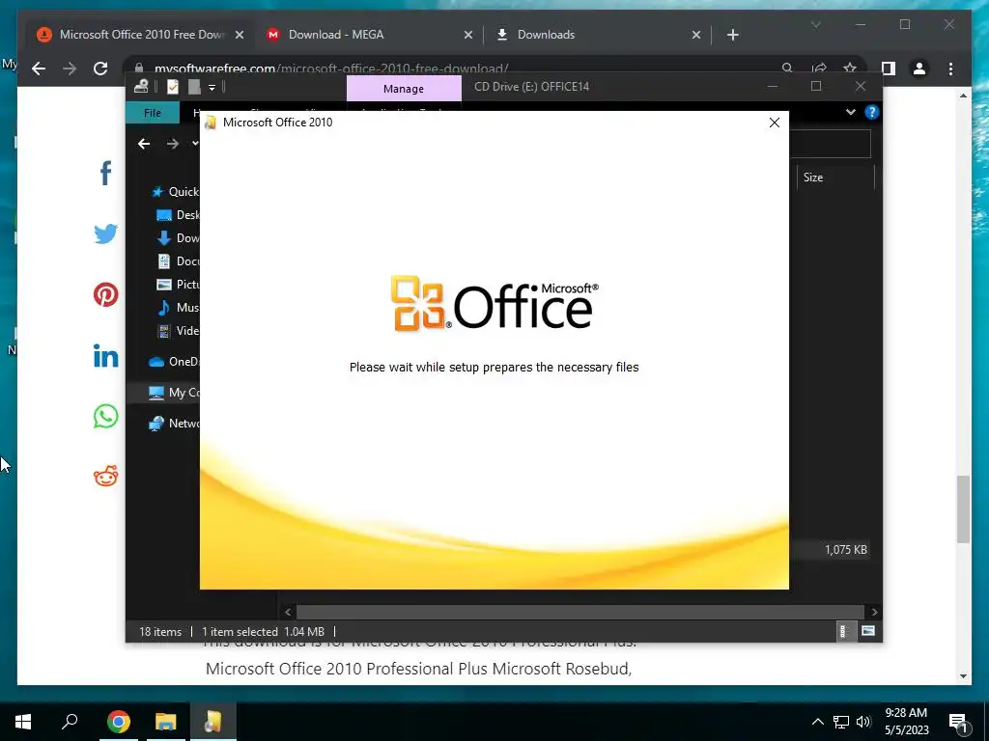Share page via LinkedIn icon
Image resolution: width=989 pixels, height=741 pixels.
tap(106, 355)
